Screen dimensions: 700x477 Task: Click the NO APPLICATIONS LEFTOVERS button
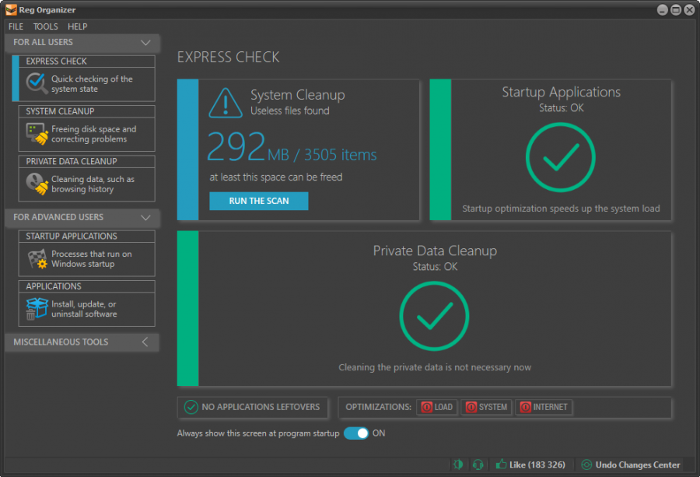(253, 407)
